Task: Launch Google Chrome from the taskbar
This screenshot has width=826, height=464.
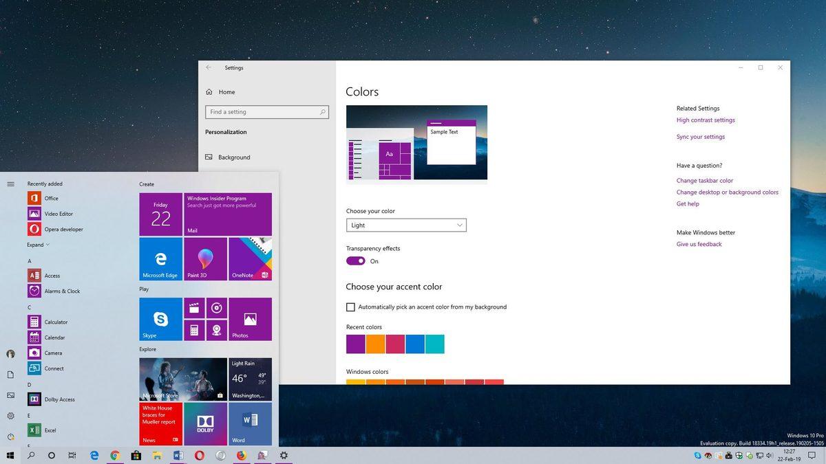Action: click(113, 455)
